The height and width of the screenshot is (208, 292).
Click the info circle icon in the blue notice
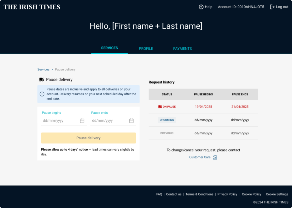pyautogui.click(x=42, y=94)
